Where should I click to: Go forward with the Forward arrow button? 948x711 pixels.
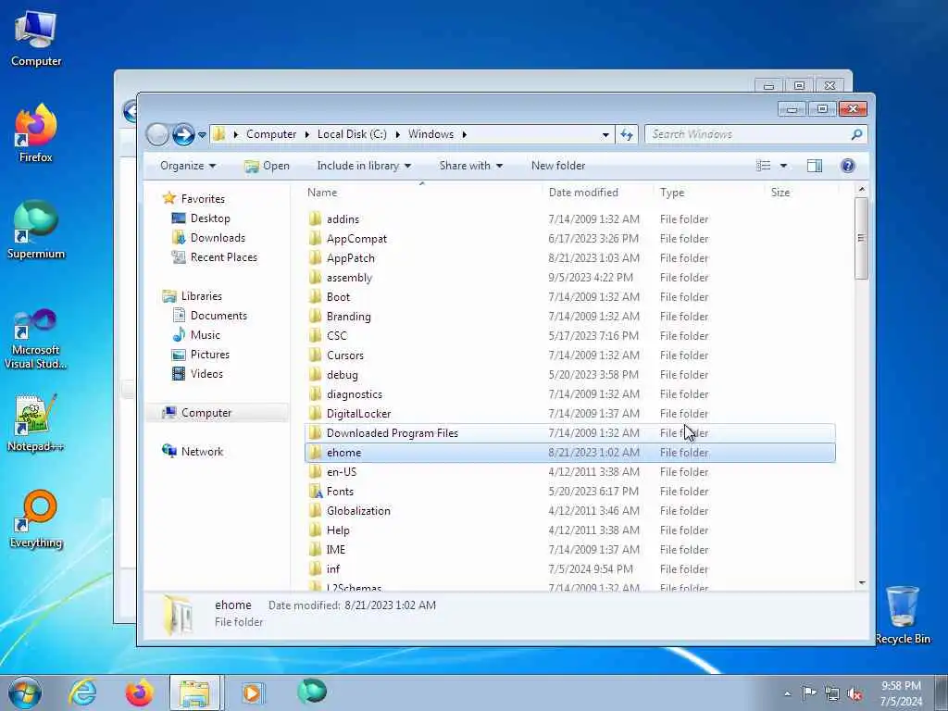(183, 134)
